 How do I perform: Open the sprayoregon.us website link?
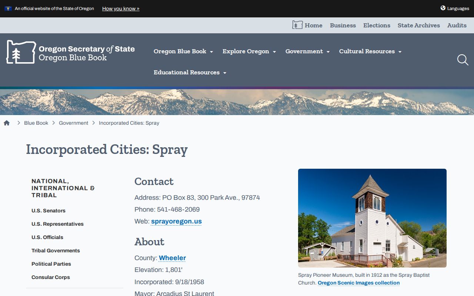176,221
